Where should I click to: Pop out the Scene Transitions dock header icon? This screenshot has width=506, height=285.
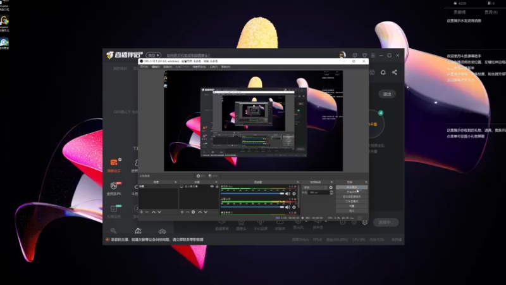(x=331, y=182)
